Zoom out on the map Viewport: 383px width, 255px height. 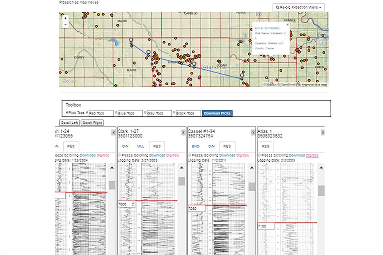65,24
